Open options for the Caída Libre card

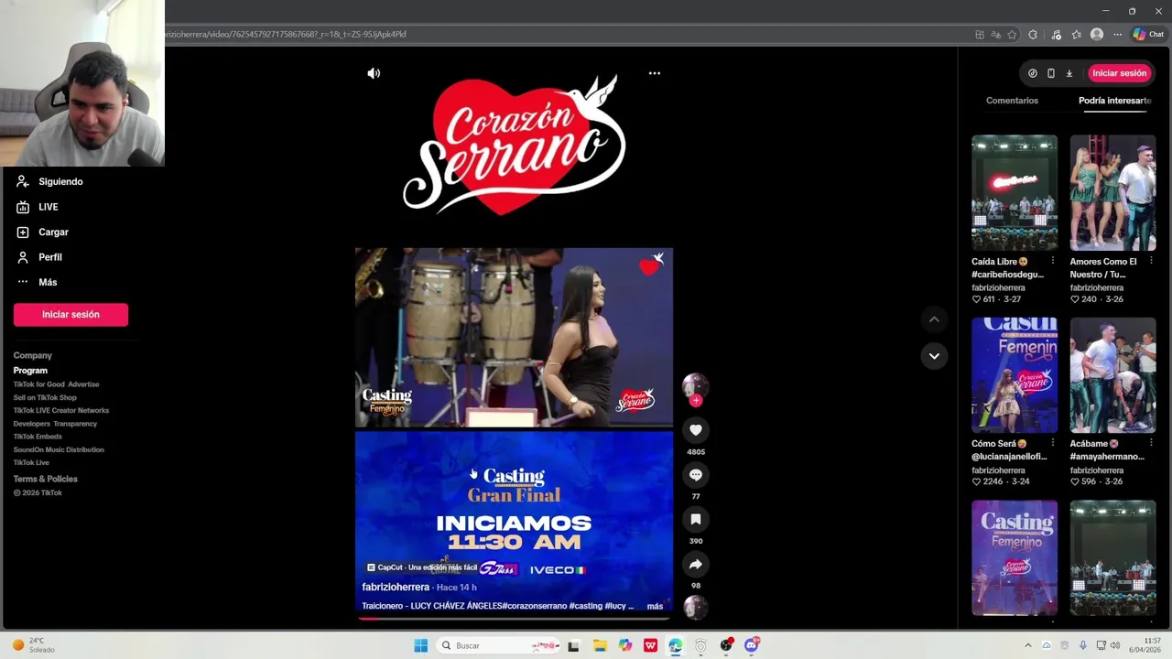point(1052,261)
